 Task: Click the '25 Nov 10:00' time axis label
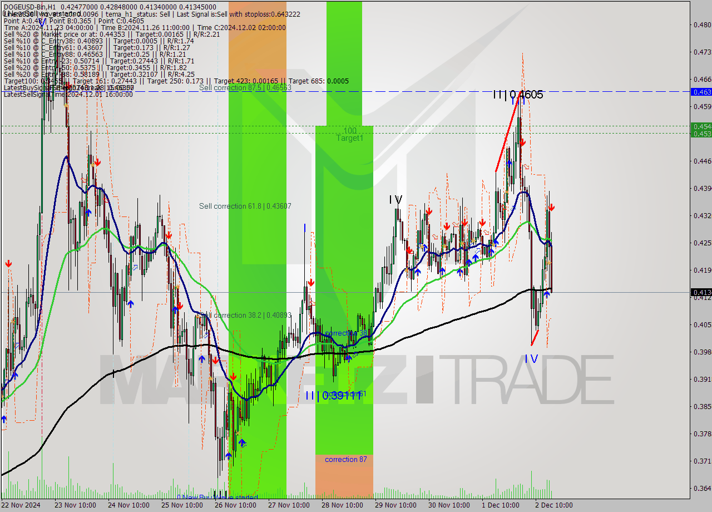click(x=182, y=505)
